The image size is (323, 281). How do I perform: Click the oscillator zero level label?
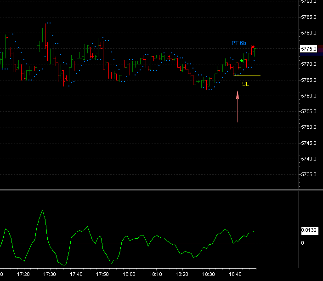pos(302,243)
